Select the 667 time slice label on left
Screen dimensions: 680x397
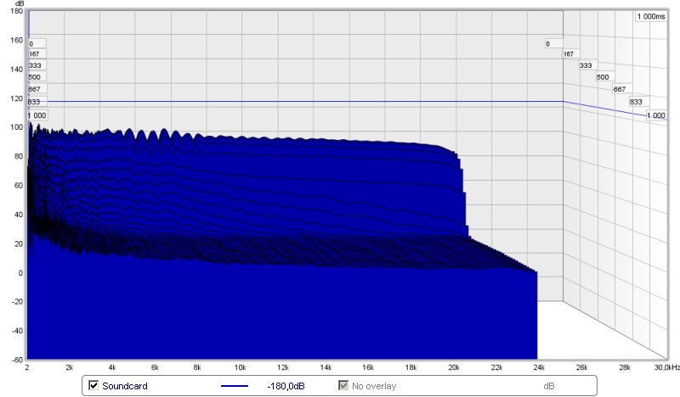[x=35, y=89]
